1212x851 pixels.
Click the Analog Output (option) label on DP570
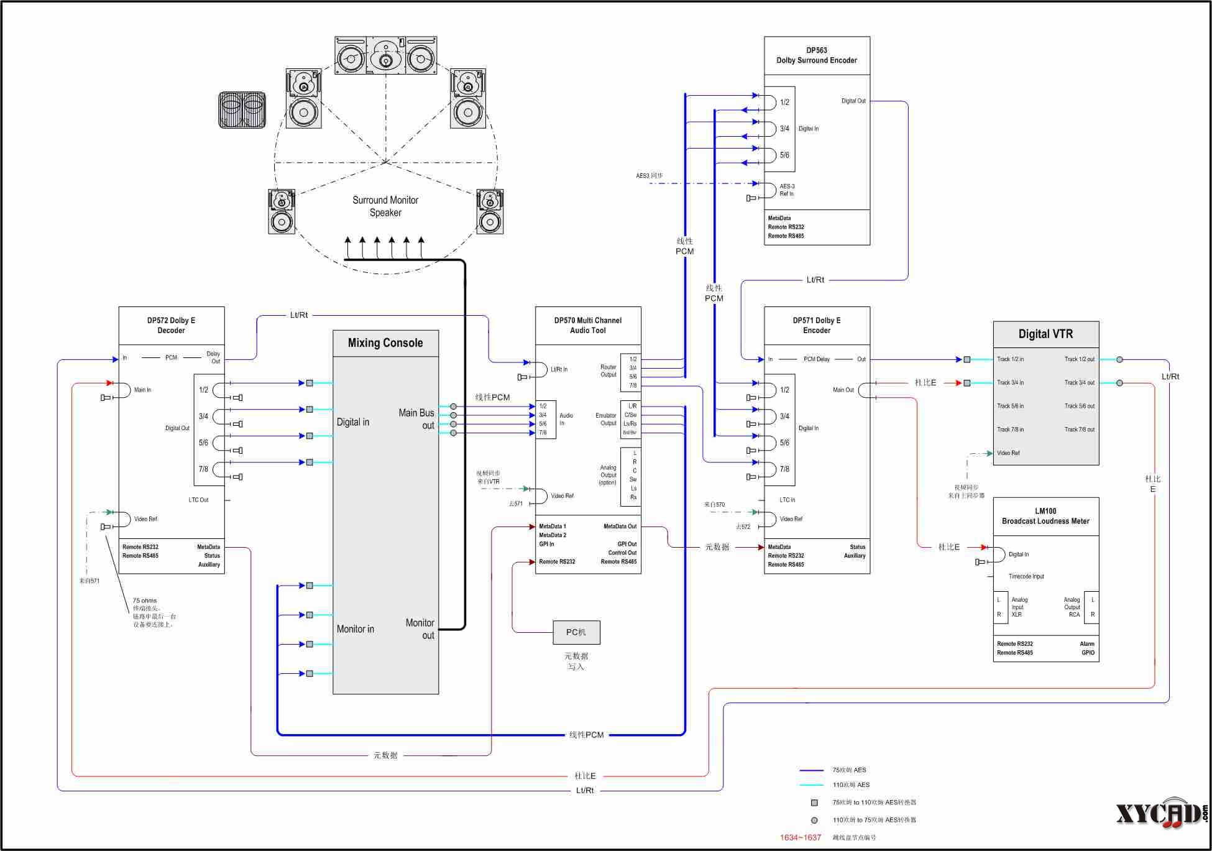tap(608, 475)
